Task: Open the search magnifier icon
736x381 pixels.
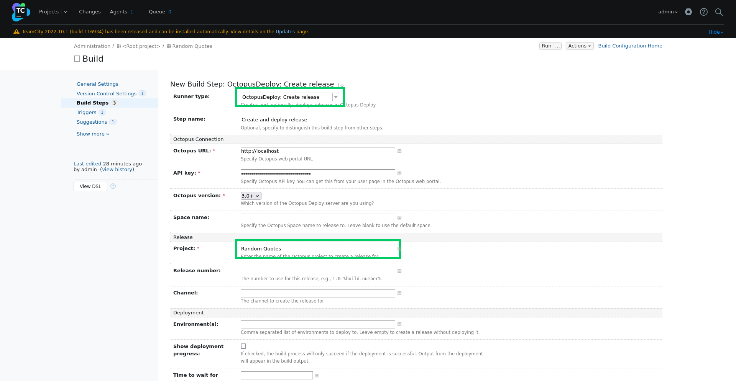Action: pos(719,12)
